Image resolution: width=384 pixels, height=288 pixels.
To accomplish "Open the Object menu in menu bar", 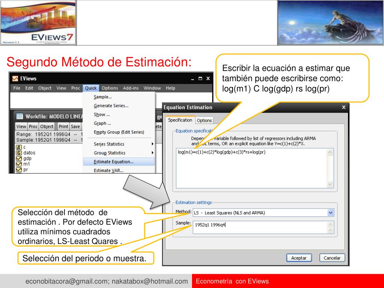I will (45, 88).
